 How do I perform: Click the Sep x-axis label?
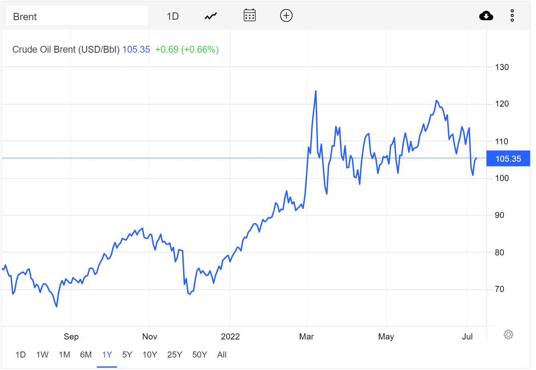[71, 337]
